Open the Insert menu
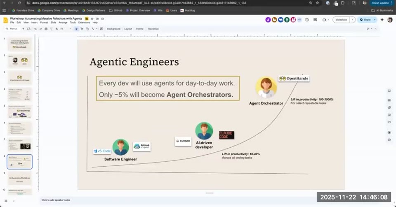 (x=34, y=22)
